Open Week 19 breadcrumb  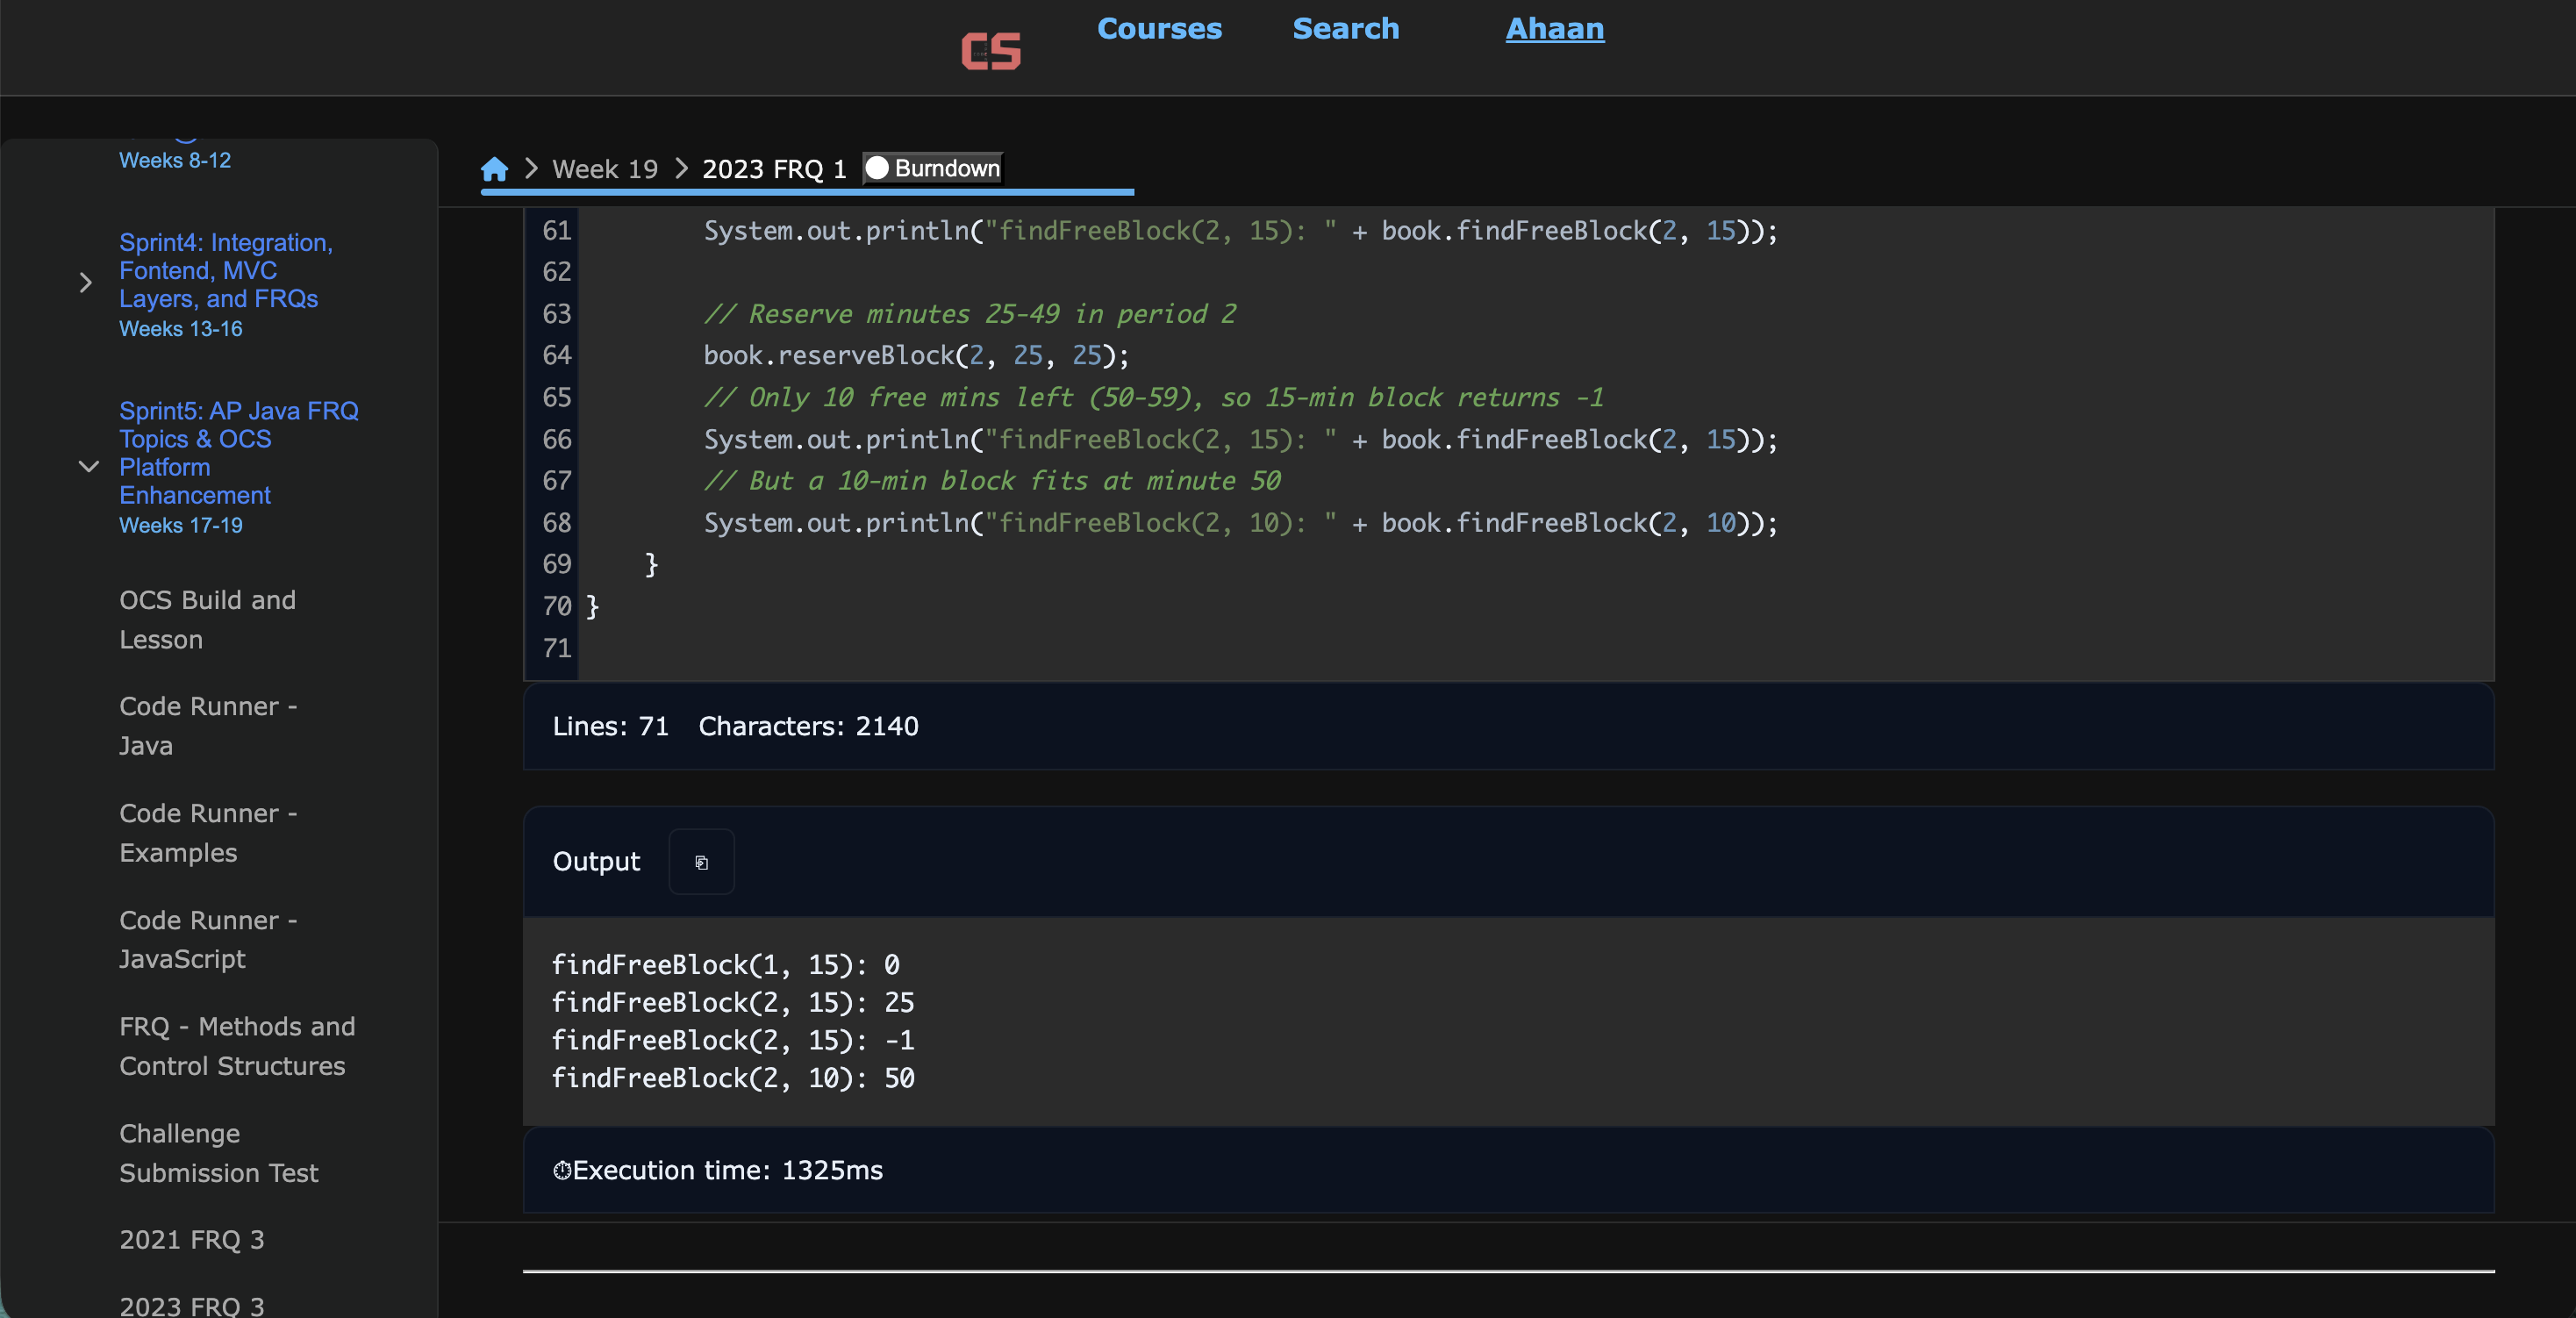pyautogui.click(x=605, y=169)
